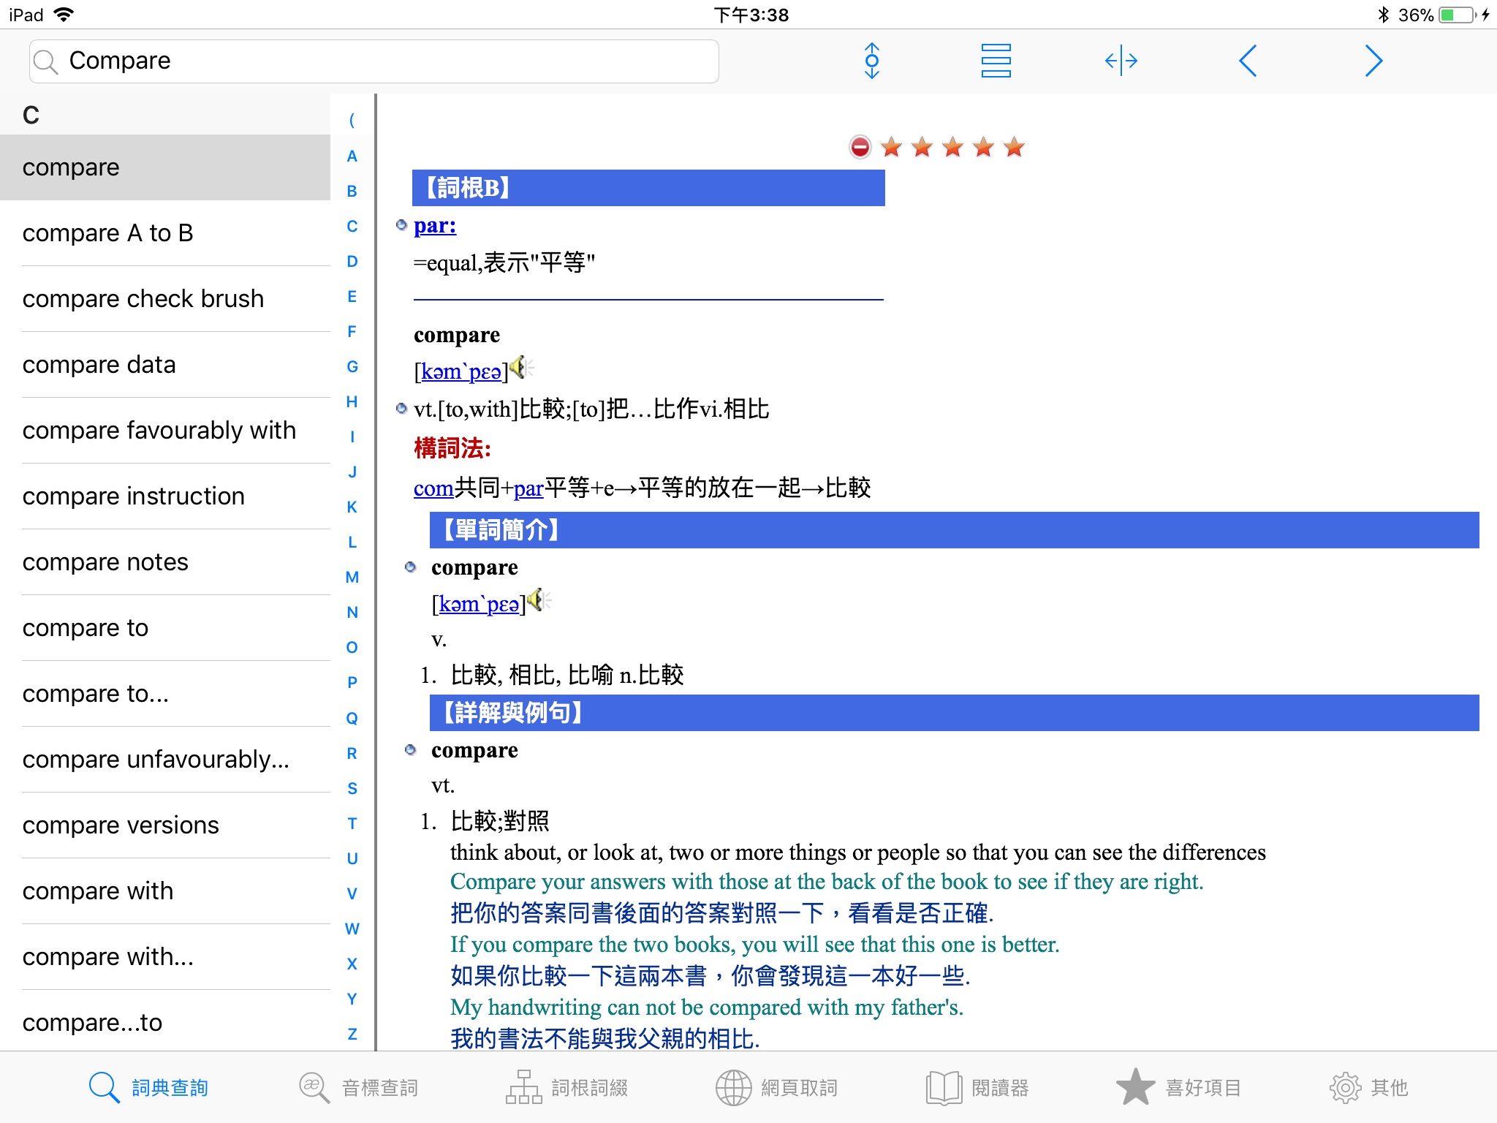Toggle the first rating star

click(x=892, y=147)
